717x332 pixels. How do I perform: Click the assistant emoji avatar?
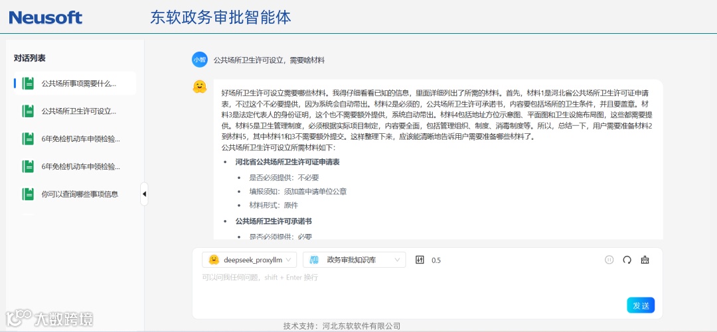[x=199, y=86]
